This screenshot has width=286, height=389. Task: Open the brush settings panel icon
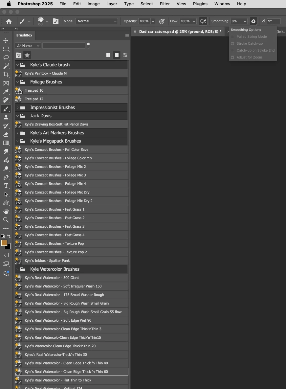pos(56,21)
